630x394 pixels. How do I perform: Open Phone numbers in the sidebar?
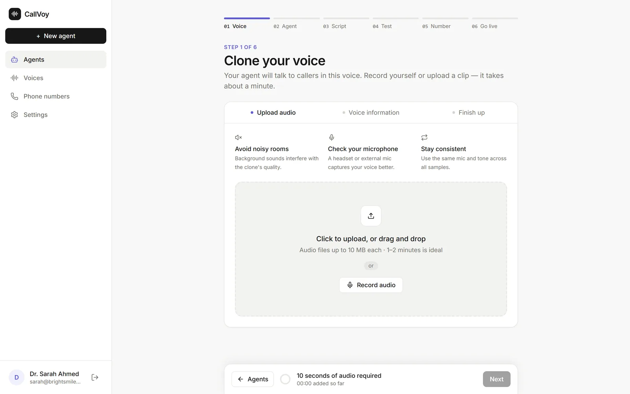pos(56,96)
